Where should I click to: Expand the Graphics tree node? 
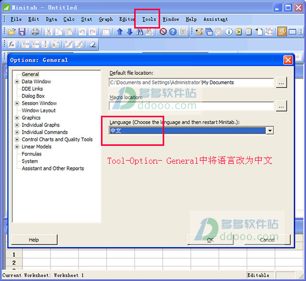(x=17, y=118)
